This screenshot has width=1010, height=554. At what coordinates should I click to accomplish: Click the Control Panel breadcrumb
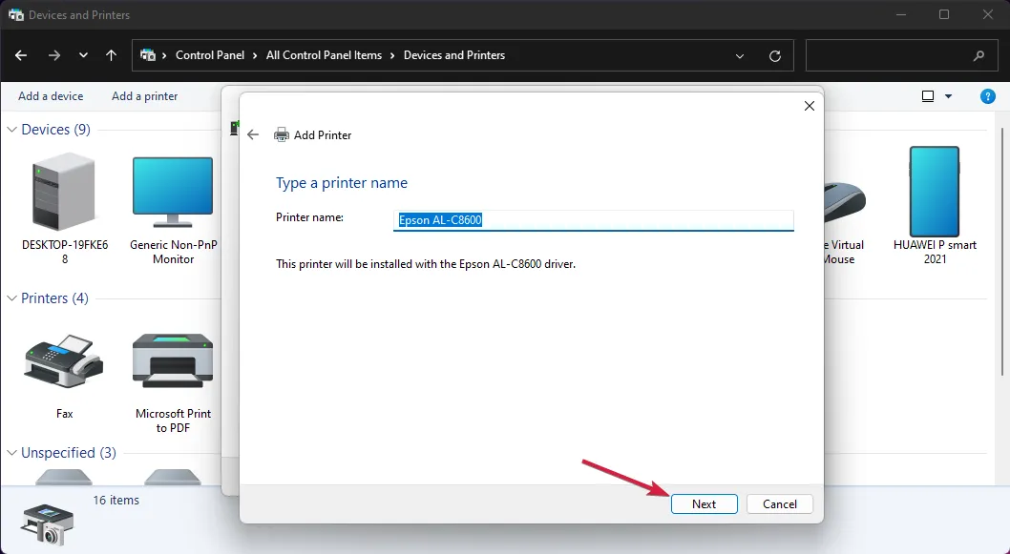point(210,55)
